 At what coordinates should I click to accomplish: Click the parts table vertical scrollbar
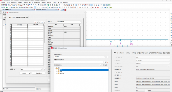pos(45,34)
